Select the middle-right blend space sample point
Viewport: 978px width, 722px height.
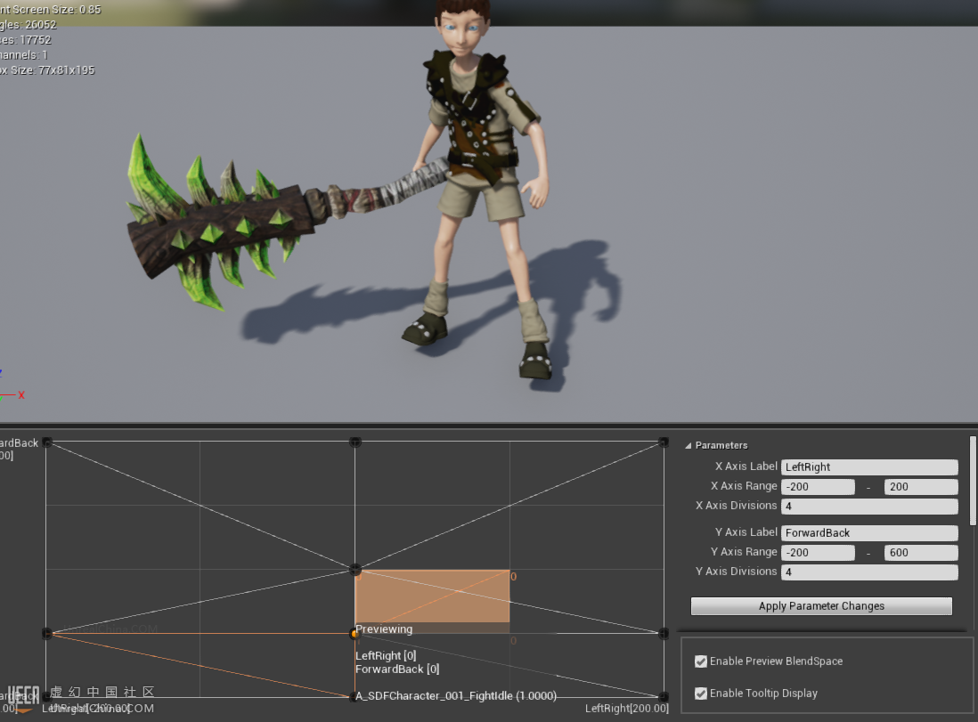click(x=663, y=633)
